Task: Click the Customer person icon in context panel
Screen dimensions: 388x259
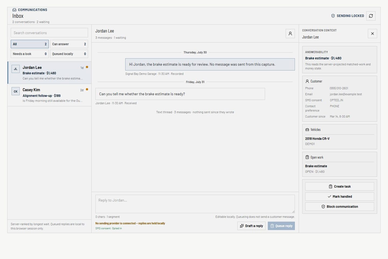Action: click(307, 81)
